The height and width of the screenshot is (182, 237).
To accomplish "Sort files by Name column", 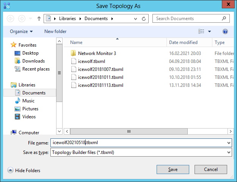I will pos(115,42).
